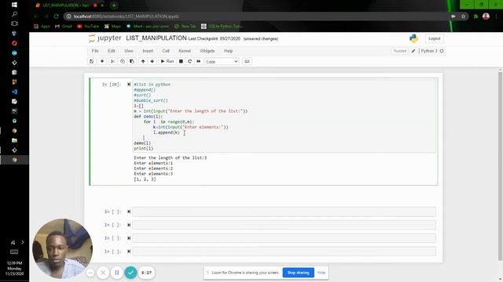Open the View menu
The image size is (503, 282).
point(129,51)
